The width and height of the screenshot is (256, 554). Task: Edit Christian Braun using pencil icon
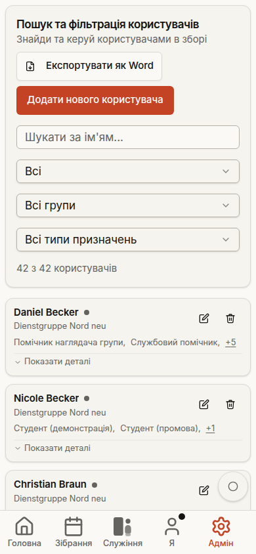[x=203, y=490]
